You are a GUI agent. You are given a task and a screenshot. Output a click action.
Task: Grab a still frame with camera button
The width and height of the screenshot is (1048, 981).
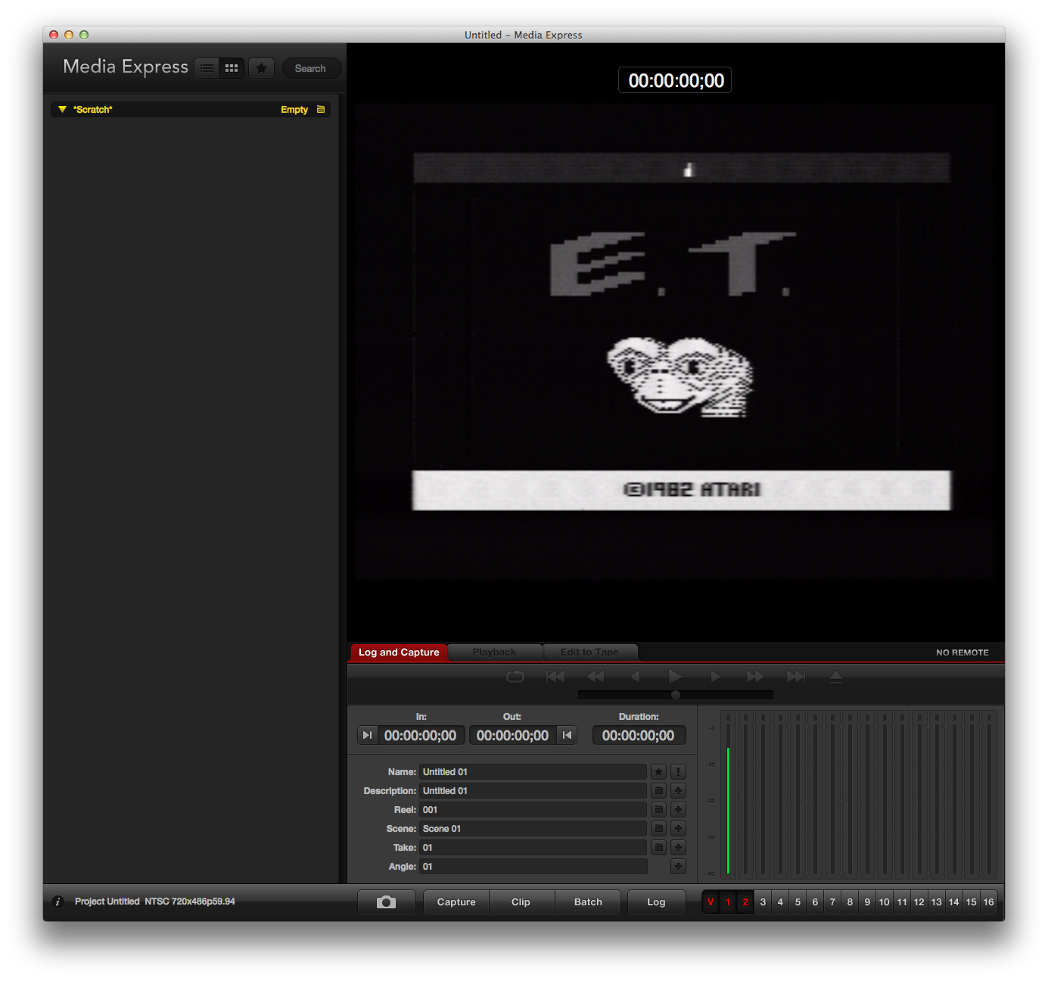(387, 902)
